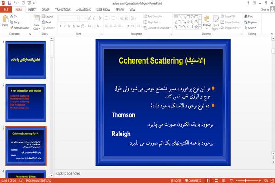This screenshot has width=275, height=183.
Task: Switch to Slide Sorter view
Action: coord(216,181)
